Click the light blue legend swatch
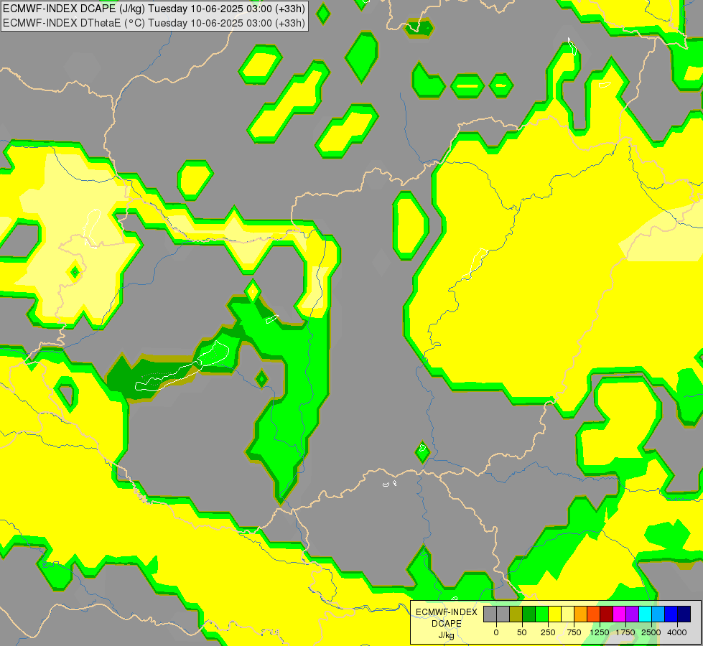 click(658, 614)
